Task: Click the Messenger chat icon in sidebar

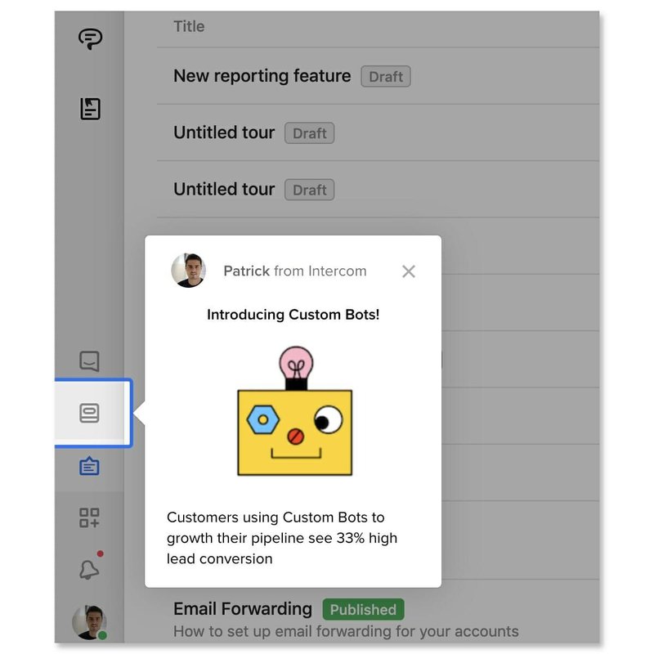Action: (x=90, y=361)
